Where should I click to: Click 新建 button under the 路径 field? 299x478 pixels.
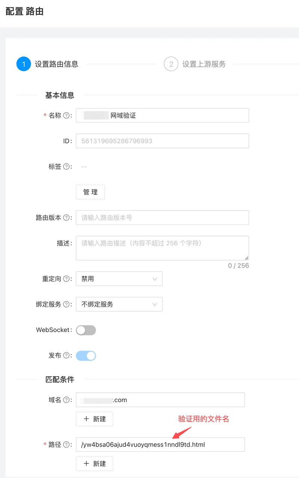click(x=95, y=463)
